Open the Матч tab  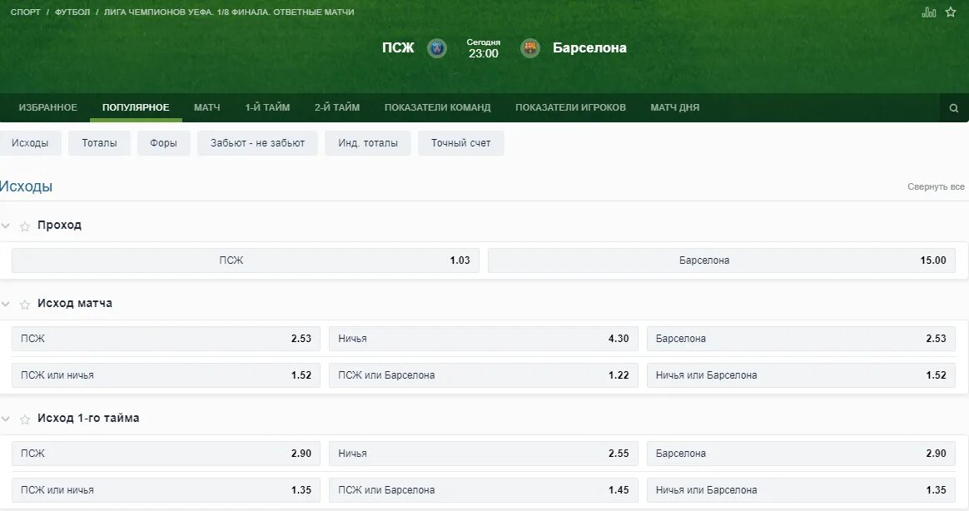pos(207,107)
